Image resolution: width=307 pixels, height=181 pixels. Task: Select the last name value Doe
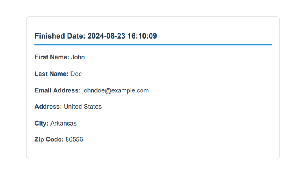[76, 74]
